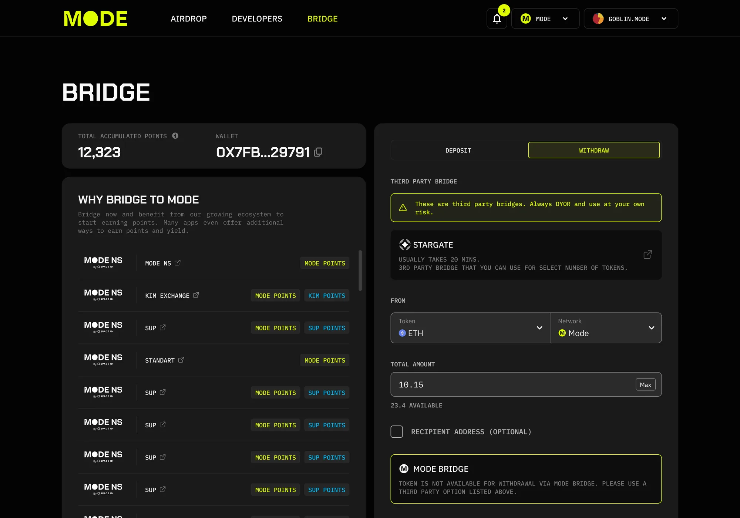Expand the GOBLIN.MODE account dropdown
740x518 pixels.
click(631, 18)
